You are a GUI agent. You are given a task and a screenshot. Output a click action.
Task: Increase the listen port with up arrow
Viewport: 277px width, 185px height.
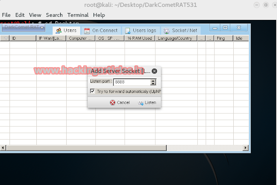pos(153,80)
